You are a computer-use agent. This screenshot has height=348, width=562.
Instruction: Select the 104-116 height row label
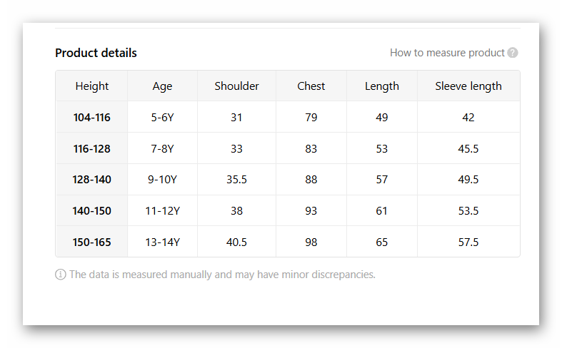pyautogui.click(x=92, y=118)
